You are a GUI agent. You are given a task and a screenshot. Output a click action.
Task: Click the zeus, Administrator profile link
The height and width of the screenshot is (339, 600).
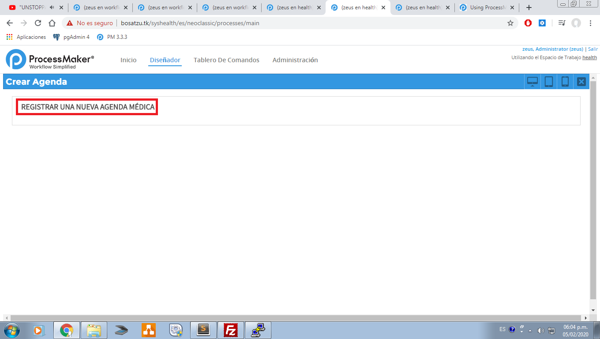coord(553,49)
